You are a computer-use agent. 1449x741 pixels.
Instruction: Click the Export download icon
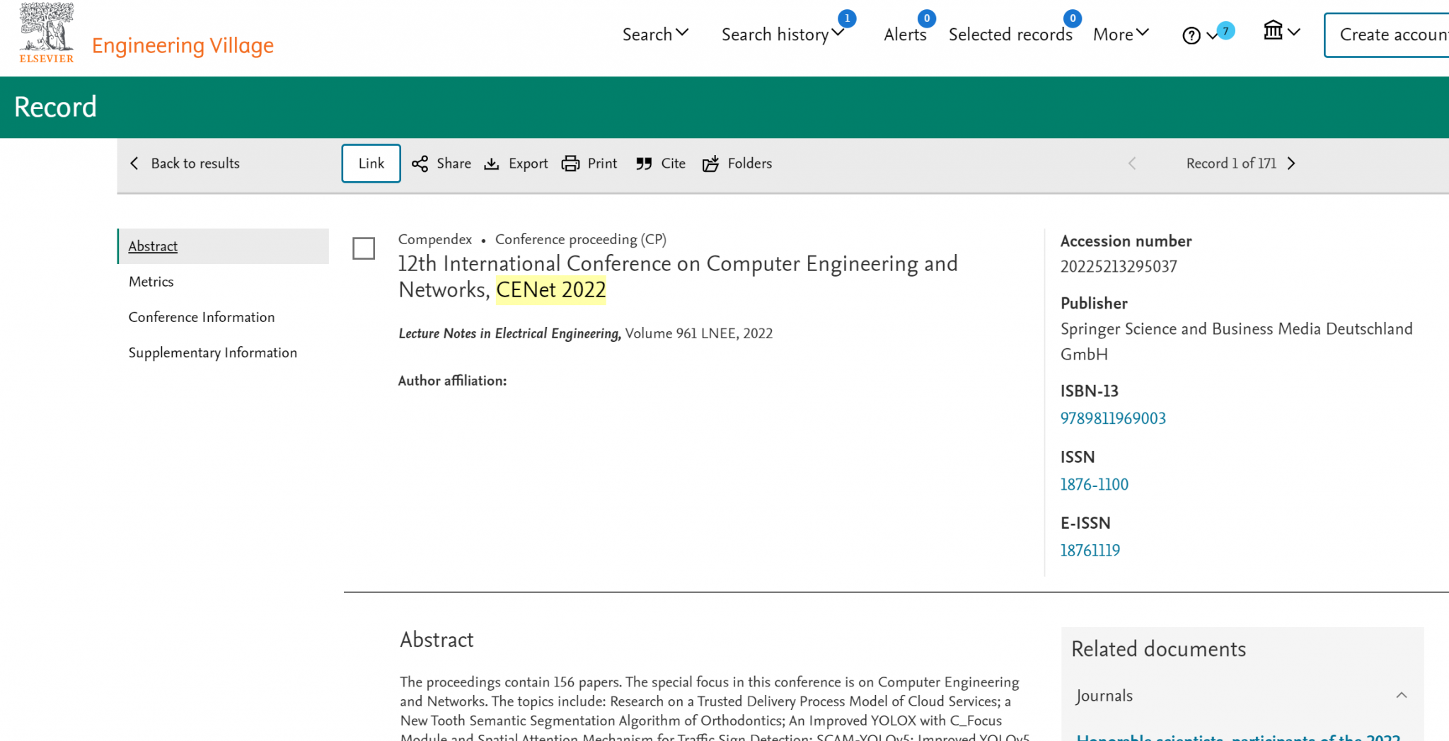492,163
